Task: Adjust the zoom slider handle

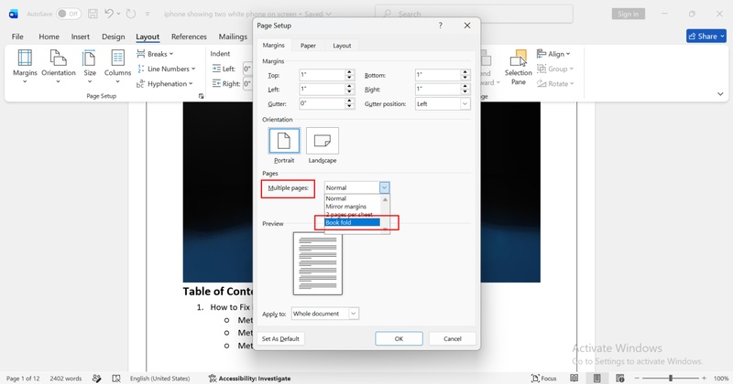Action: tap(671, 379)
